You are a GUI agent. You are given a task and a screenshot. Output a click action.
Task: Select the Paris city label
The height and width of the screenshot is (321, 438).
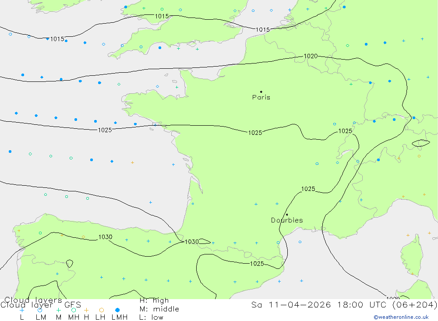click(x=261, y=97)
